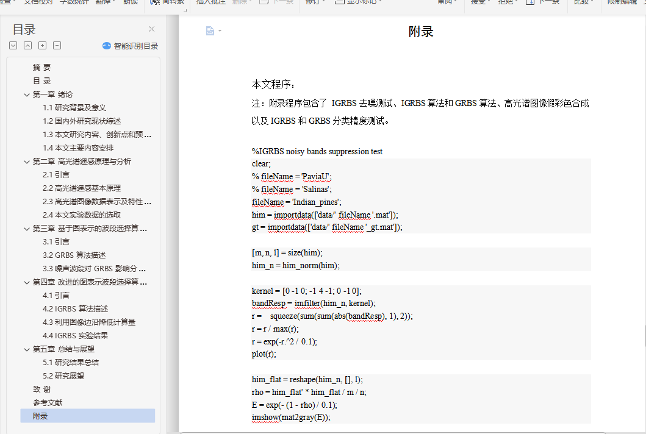
Task: Open 5.2 研究展望
Action: pyautogui.click(x=63, y=376)
